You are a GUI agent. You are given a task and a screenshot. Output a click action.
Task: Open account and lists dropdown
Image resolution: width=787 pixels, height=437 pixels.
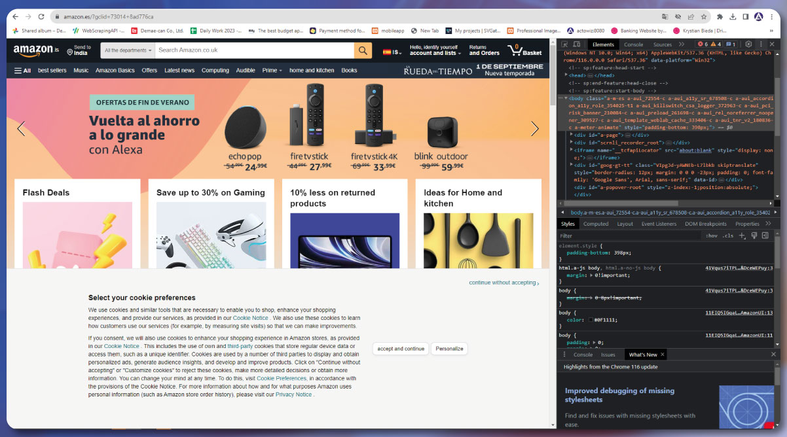pos(435,50)
